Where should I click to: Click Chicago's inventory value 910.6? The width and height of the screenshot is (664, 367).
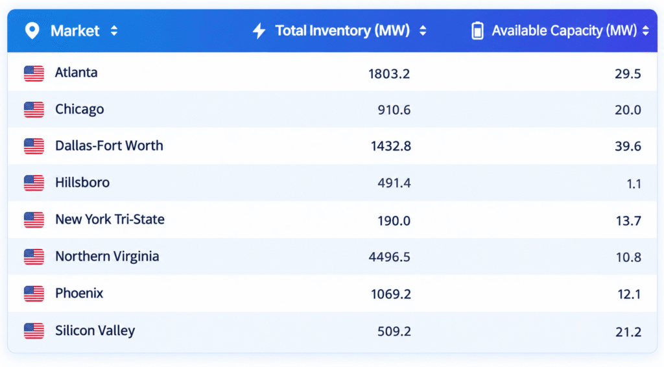coord(394,110)
